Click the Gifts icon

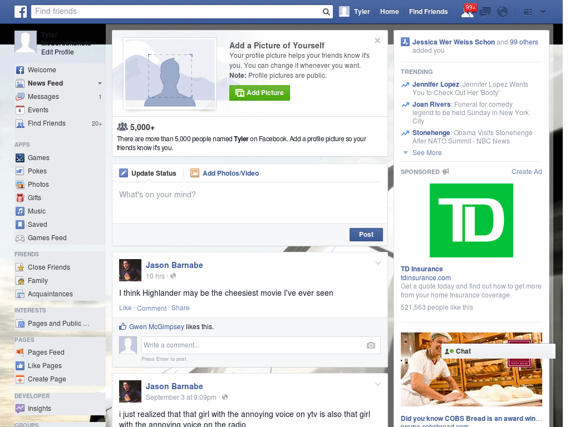pyautogui.click(x=20, y=198)
